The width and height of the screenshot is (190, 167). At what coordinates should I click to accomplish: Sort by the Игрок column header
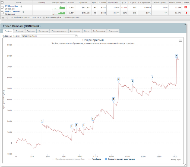tap(18, 2)
